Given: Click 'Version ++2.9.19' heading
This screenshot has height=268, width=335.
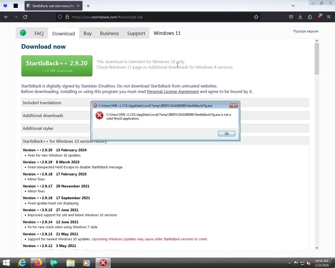Looking at the screenshot, I should [x=37, y=162].
